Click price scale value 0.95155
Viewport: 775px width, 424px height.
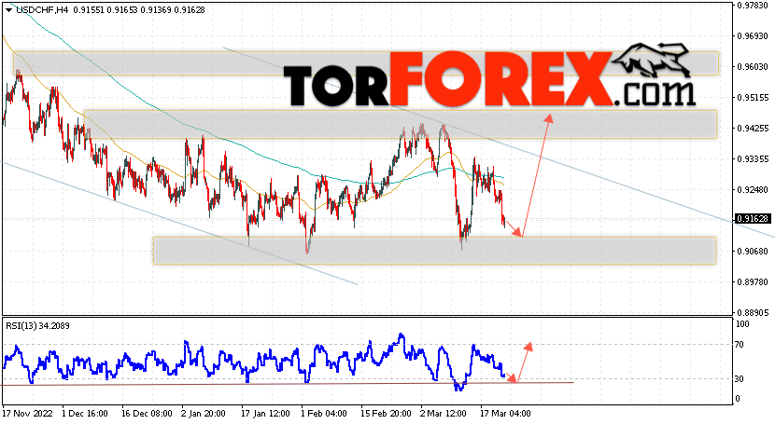point(754,98)
